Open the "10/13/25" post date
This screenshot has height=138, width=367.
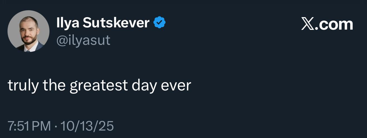[x=87, y=126]
